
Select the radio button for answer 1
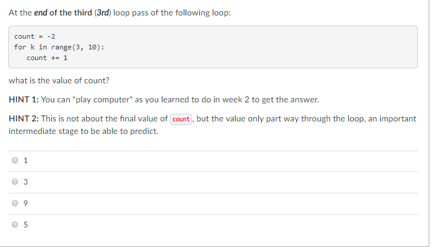pyautogui.click(x=15, y=160)
